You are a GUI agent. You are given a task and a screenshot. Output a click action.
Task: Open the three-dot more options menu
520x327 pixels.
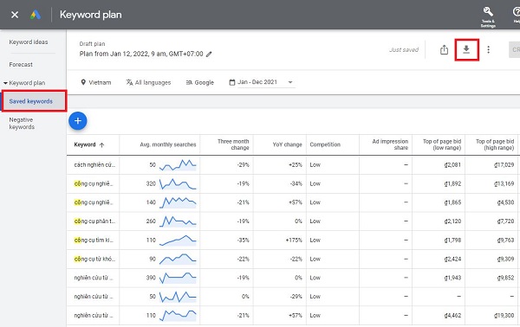[x=488, y=49]
